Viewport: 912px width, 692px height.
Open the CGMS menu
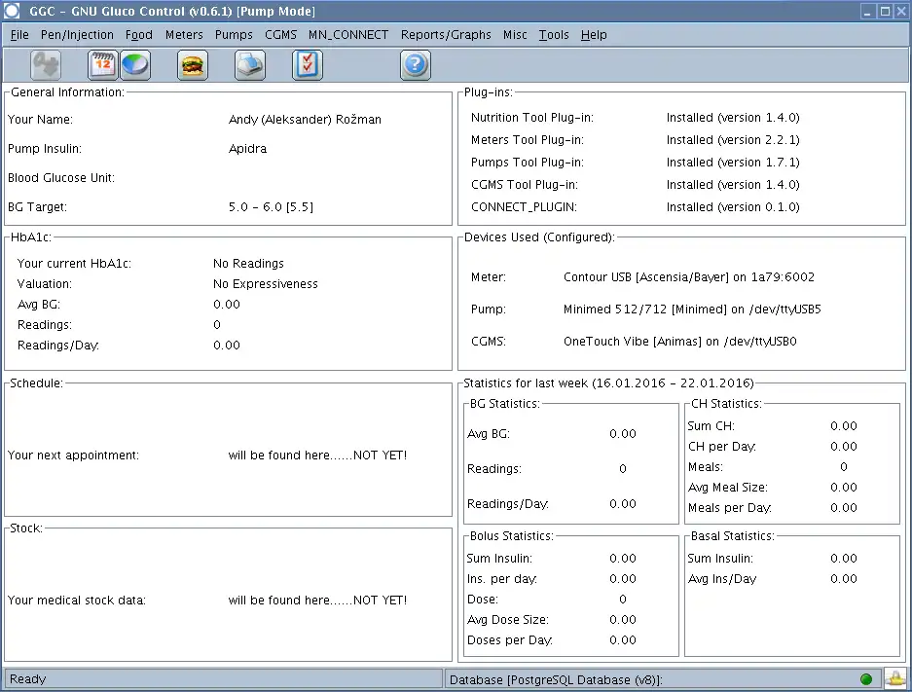(280, 35)
